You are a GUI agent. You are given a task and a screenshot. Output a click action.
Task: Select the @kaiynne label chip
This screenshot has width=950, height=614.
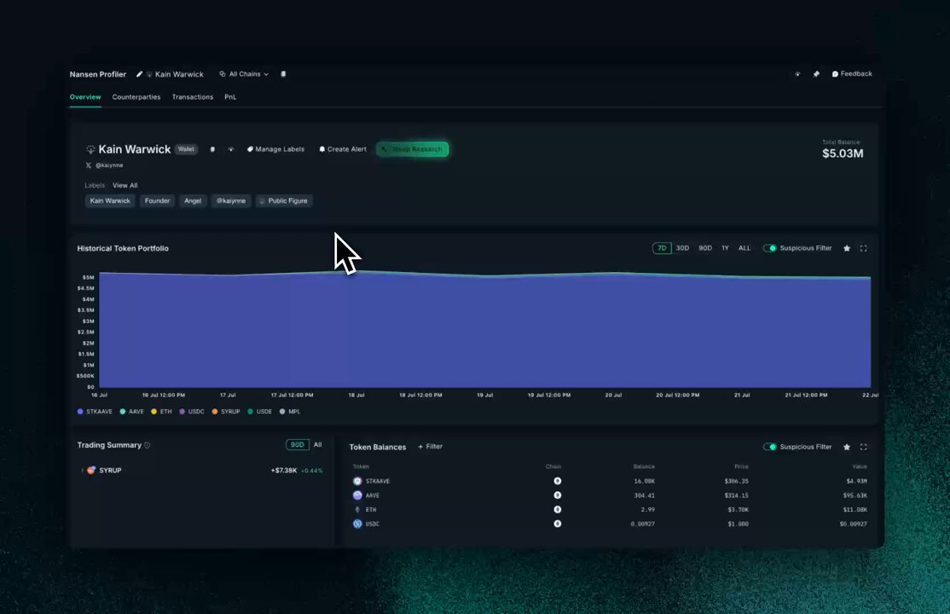click(231, 200)
